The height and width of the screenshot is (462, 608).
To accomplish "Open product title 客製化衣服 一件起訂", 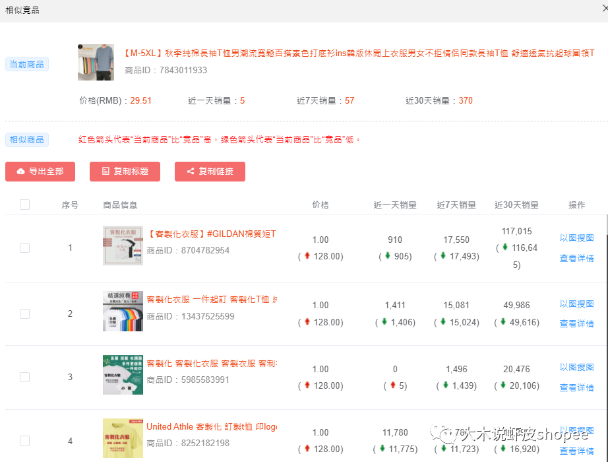I will tap(212, 300).
